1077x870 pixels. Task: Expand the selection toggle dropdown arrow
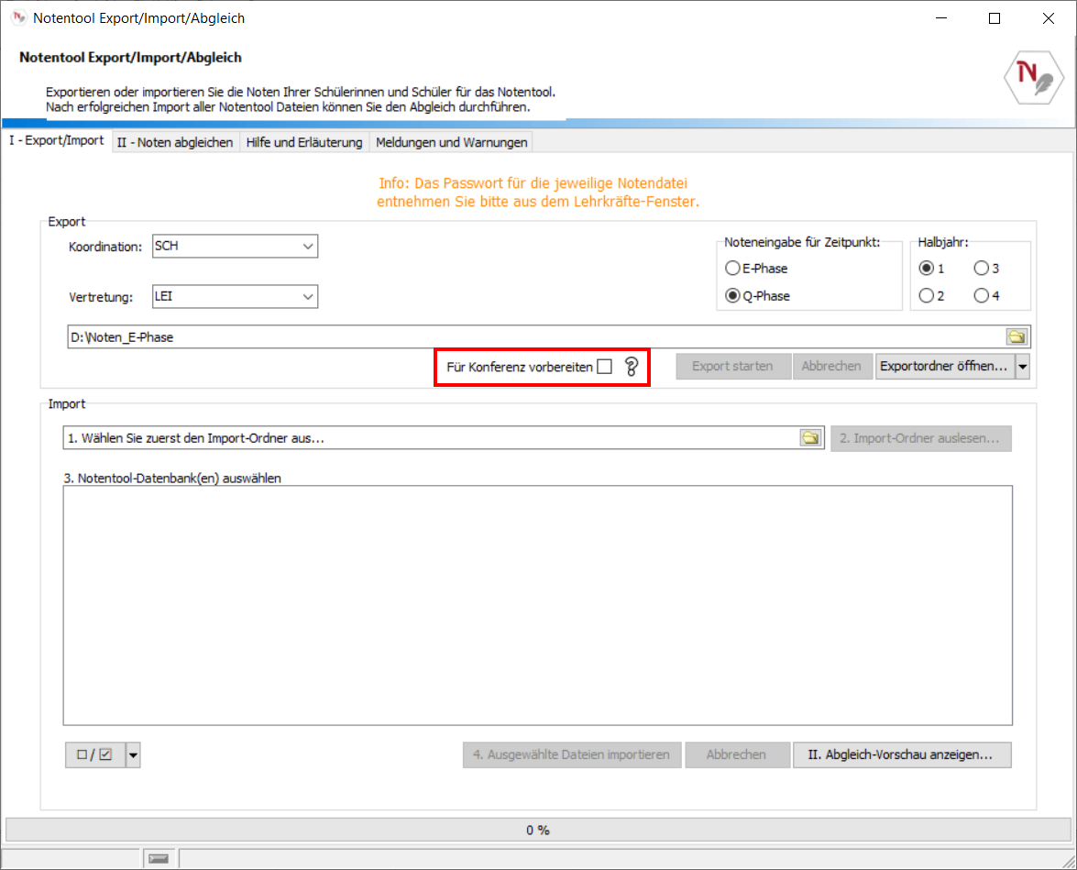133,754
